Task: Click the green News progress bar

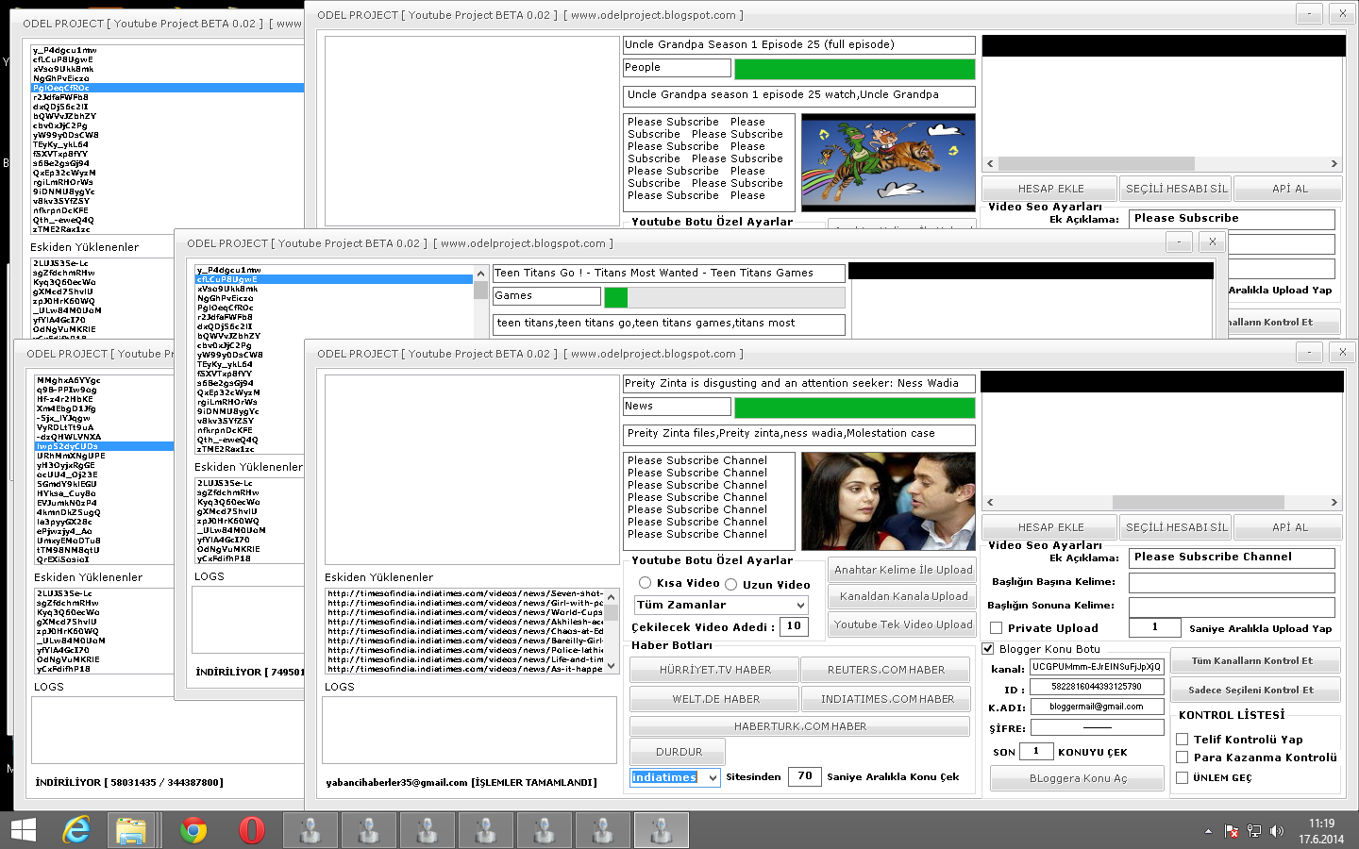Action: 854,408
